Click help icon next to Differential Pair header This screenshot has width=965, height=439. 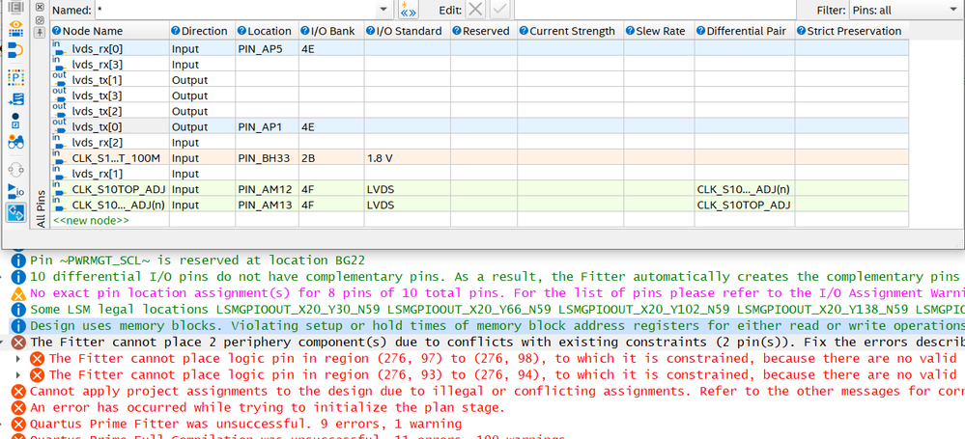(701, 31)
